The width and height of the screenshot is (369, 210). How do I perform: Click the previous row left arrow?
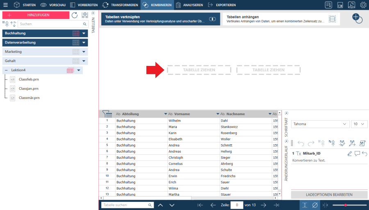(x=213, y=205)
